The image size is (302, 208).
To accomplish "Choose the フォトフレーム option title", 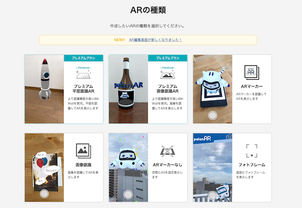I will 252,165.
